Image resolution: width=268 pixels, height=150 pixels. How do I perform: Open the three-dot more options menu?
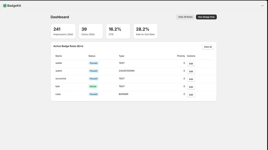[262, 6]
